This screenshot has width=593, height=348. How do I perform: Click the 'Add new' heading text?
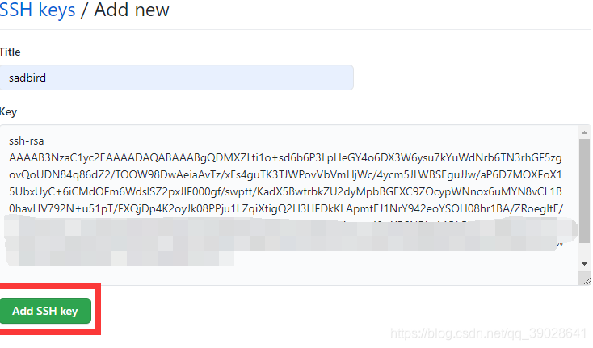tap(132, 10)
